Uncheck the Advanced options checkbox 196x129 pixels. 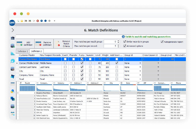[125, 46]
